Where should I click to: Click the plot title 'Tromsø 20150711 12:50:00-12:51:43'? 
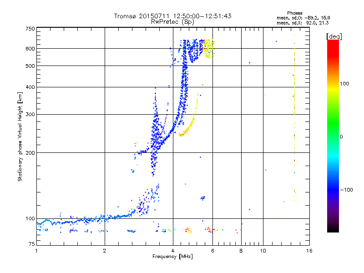click(x=173, y=16)
